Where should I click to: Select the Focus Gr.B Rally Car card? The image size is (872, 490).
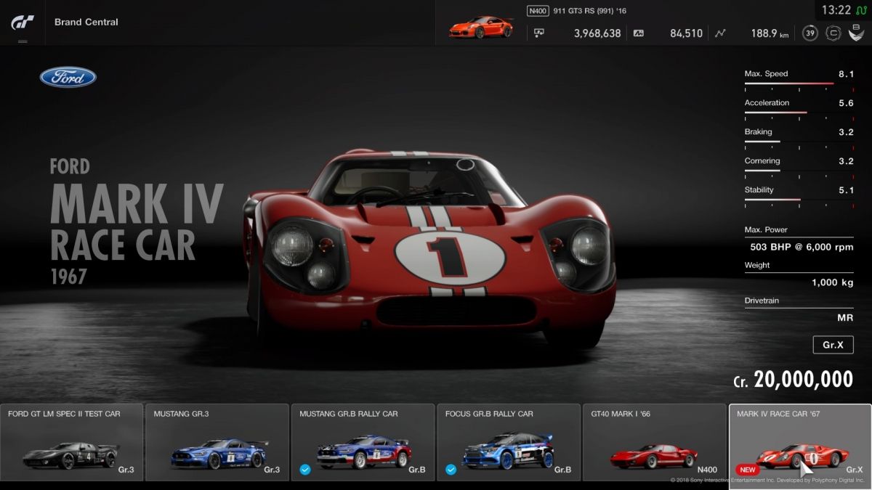(508, 442)
